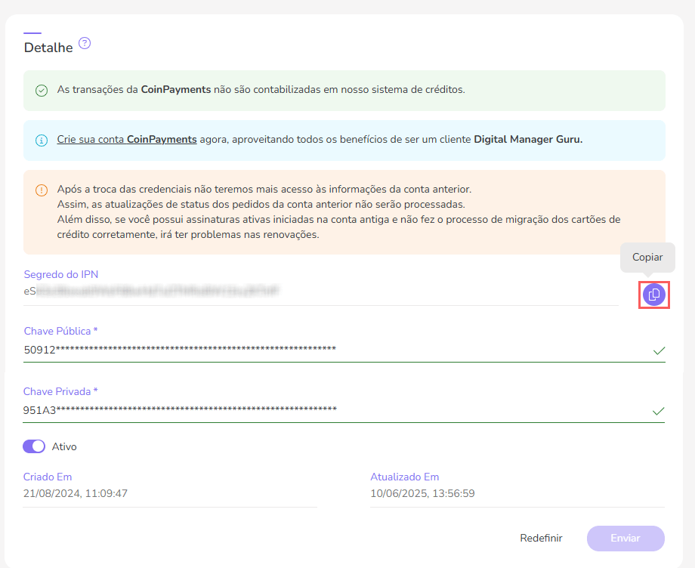
Task: Open the Crie sua conta CoinPayments link
Action: pyautogui.click(x=126, y=140)
